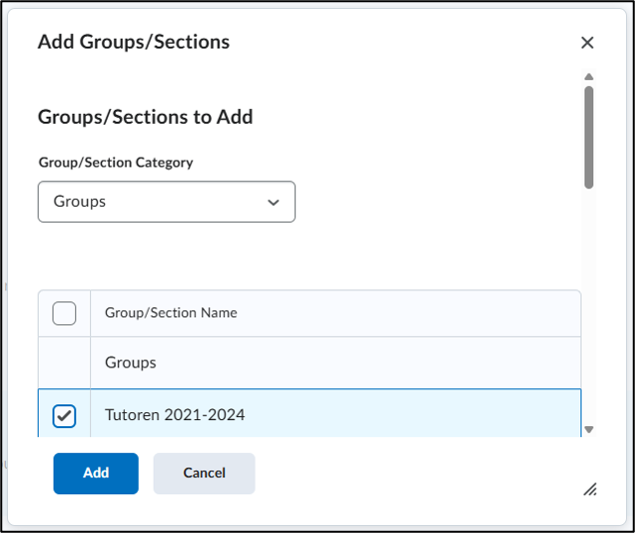The image size is (635, 533).
Task: Click the vertical scrollbar thumb
Action: tap(589, 137)
